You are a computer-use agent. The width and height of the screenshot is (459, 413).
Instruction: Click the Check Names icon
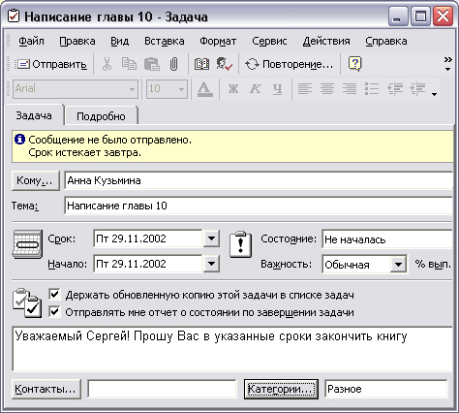click(224, 64)
